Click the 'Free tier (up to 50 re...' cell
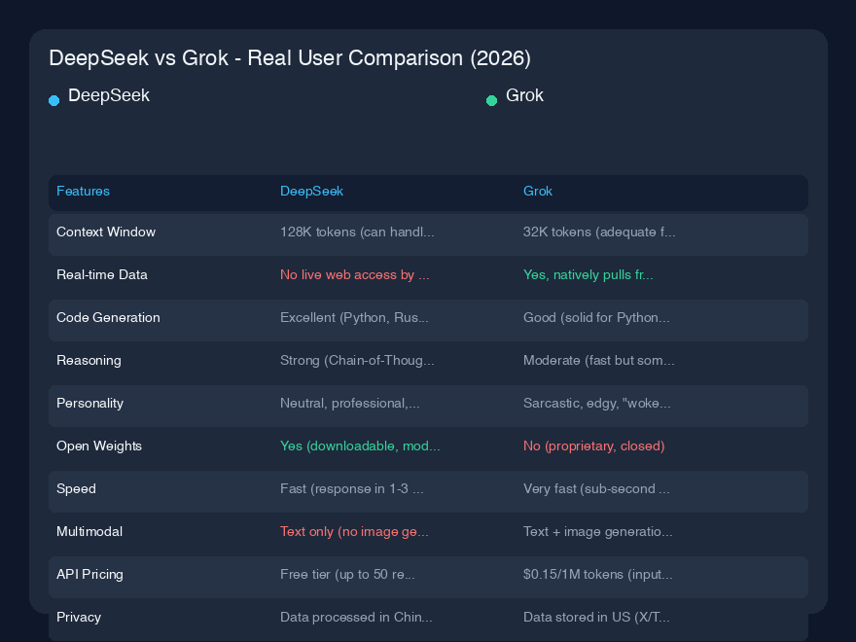The width and height of the screenshot is (856, 642). [347, 574]
